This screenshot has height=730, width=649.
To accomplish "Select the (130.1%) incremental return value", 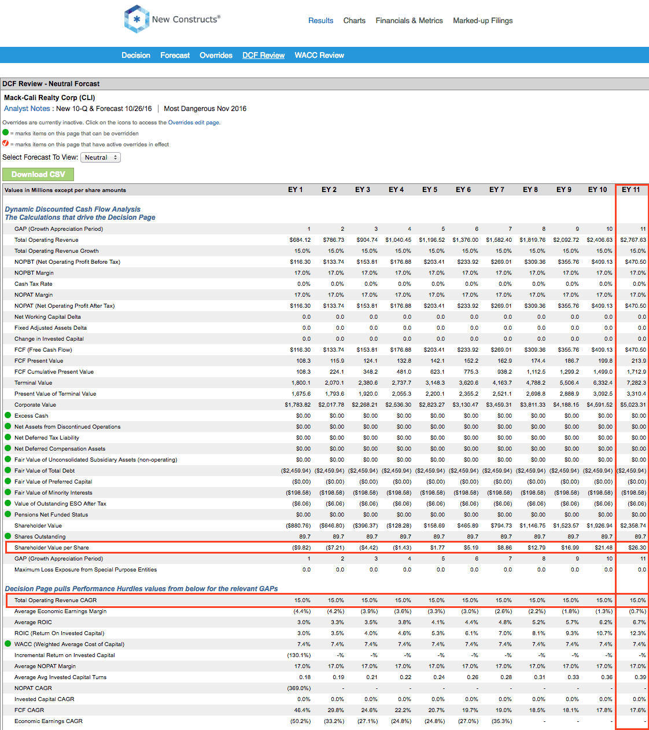I will [x=299, y=655].
